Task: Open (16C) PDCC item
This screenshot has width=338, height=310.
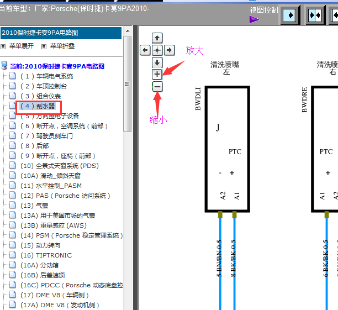Action: click(x=71, y=285)
